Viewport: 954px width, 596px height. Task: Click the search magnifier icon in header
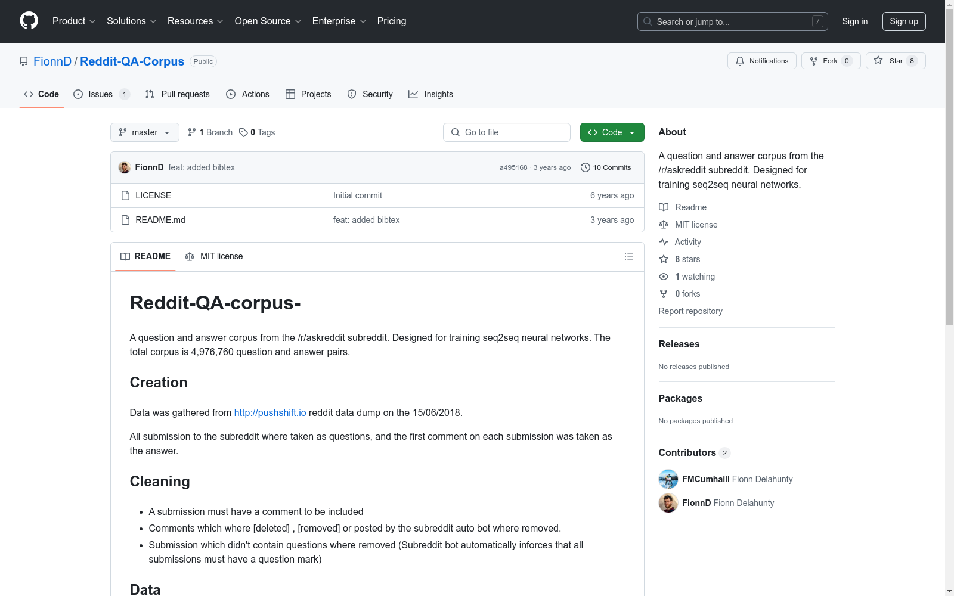coord(648,21)
